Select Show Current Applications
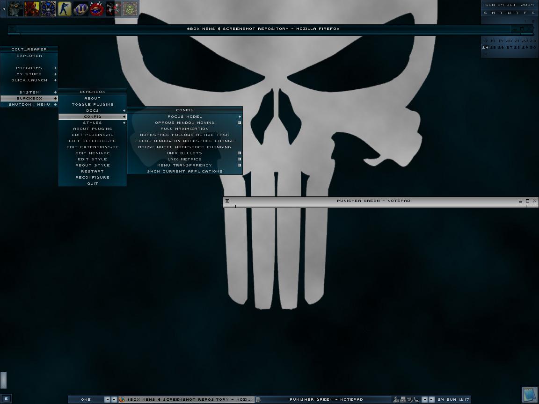 tap(185, 171)
